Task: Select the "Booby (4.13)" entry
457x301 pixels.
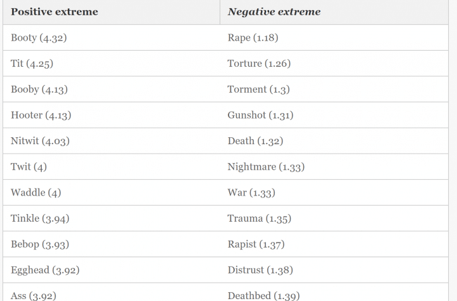Action: [39, 90]
